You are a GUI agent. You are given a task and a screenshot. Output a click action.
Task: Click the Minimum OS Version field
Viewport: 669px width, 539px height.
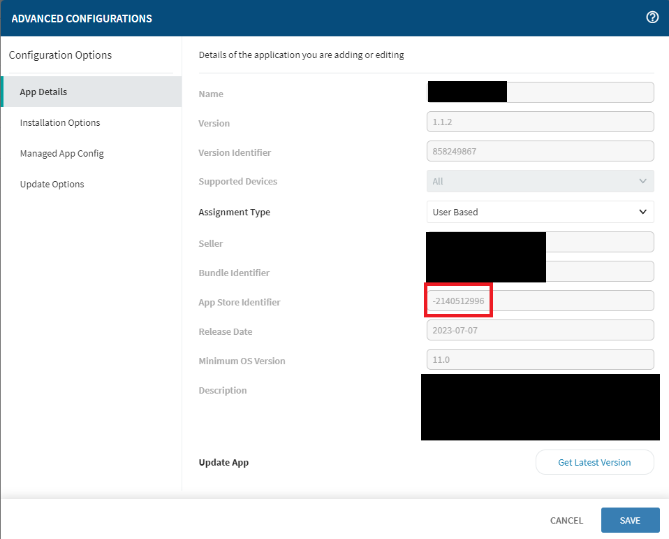[x=539, y=359]
